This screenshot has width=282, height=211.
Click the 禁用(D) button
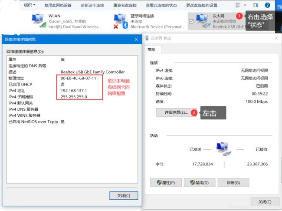pyautogui.click(x=200, y=183)
